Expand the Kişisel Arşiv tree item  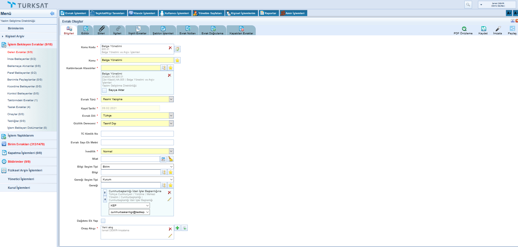(x=3, y=36)
